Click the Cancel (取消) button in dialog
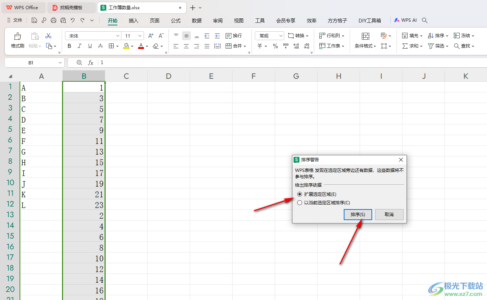 (389, 215)
